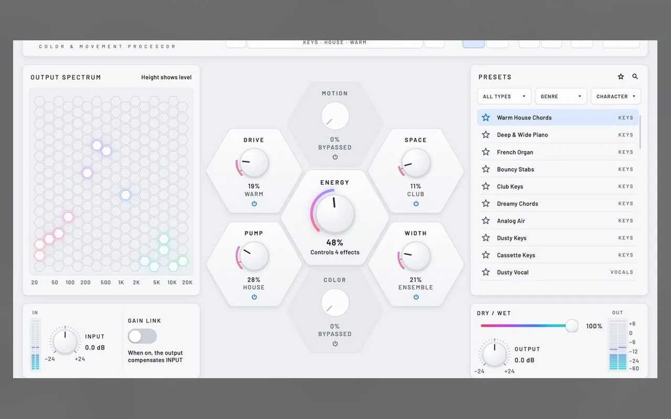This screenshot has width=671, height=419.
Task: Star the Dreamy Chords preset
Action: [486, 203]
